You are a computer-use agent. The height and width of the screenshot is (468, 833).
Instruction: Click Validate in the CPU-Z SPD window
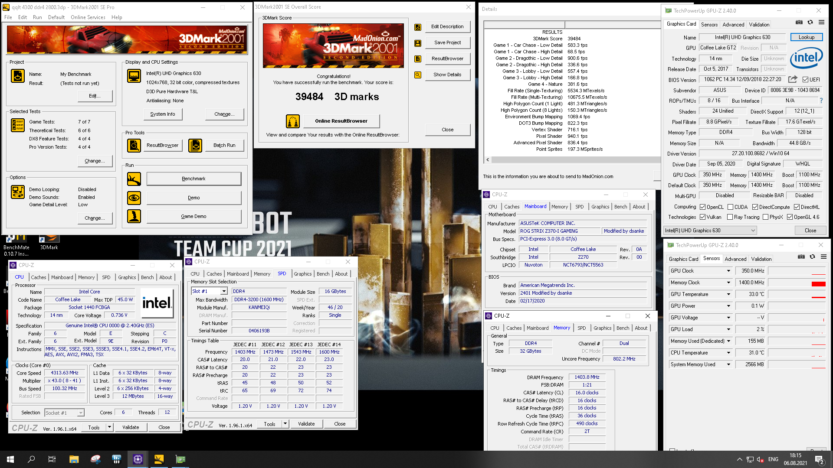click(x=306, y=424)
